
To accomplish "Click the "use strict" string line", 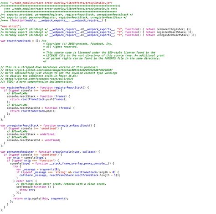I will [x=10, y=26].
